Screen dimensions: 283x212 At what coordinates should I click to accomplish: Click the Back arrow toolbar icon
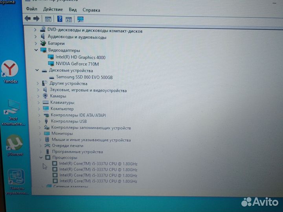(x=28, y=18)
